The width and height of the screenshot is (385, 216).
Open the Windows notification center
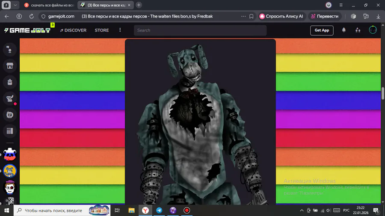pyautogui.click(x=376, y=210)
